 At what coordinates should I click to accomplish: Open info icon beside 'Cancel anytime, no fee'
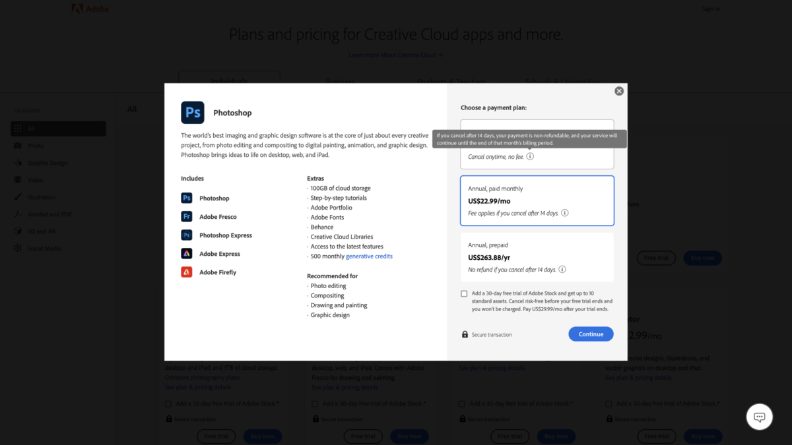tap(530, 157)
